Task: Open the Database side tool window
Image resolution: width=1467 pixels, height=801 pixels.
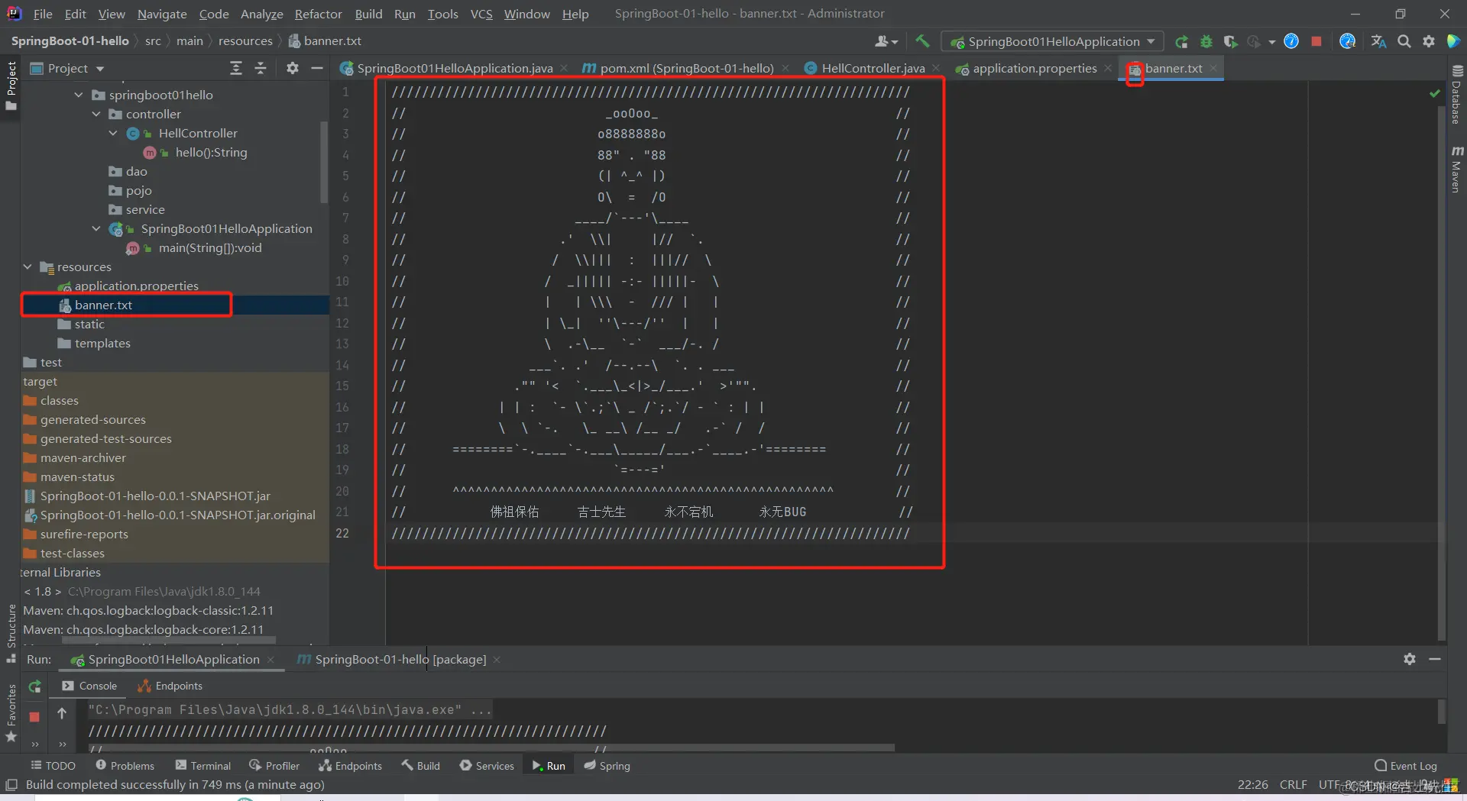Action: point(1456,94)
